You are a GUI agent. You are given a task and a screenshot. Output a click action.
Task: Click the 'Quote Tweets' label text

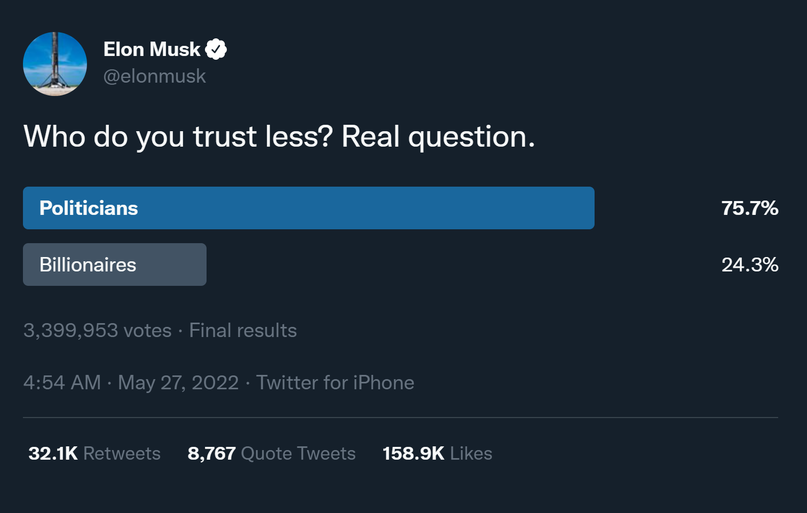[298, 453]
